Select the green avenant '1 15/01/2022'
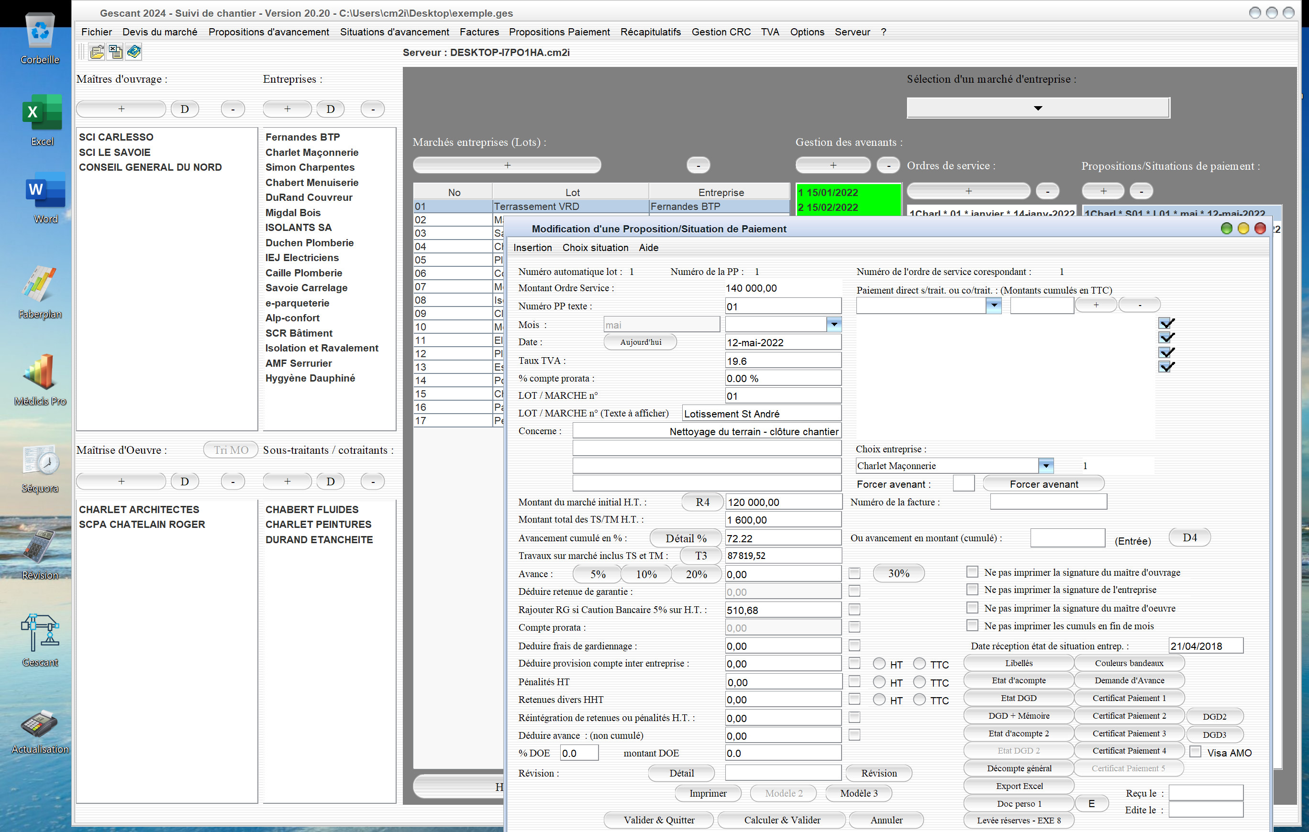 (848, 192)
